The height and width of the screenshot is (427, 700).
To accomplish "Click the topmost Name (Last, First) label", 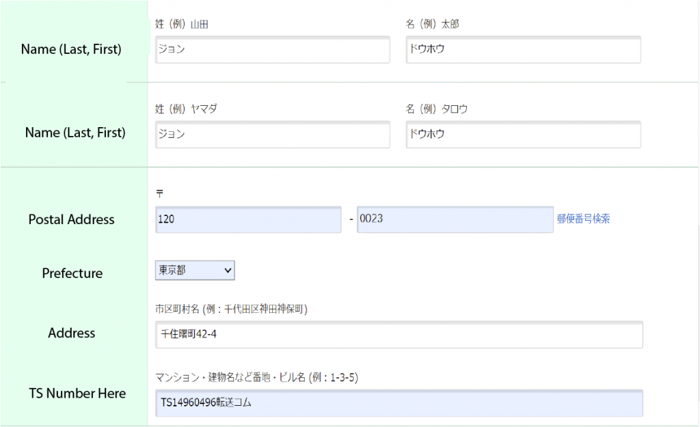I will pyautogui.click(x=72, y=49).
